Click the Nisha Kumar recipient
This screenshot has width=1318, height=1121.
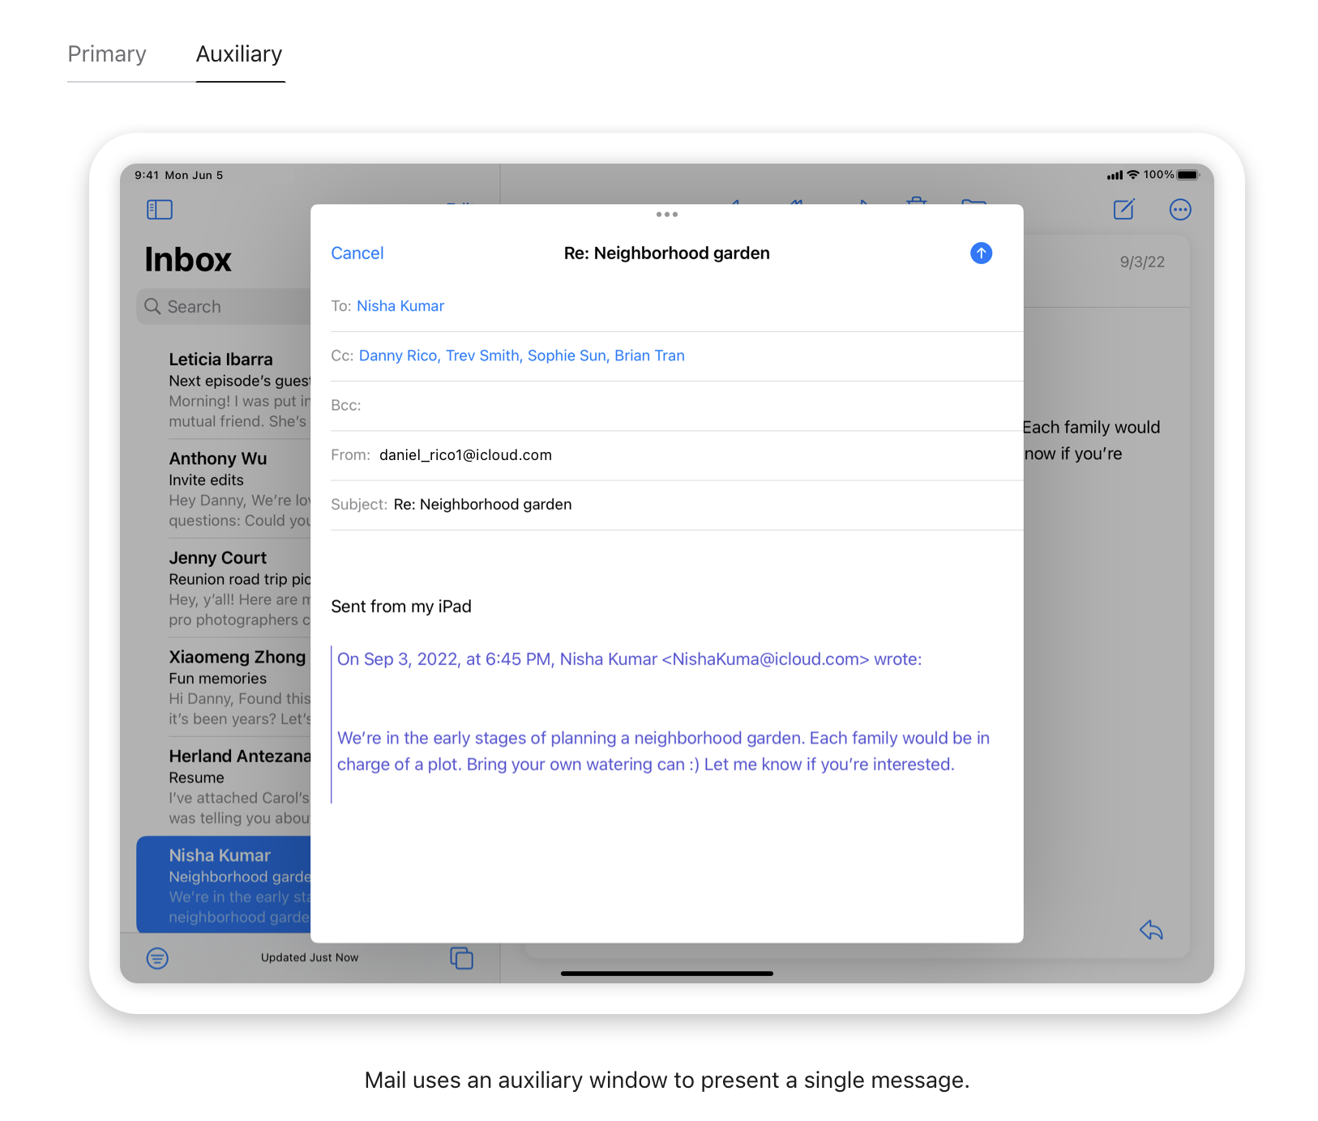[400, 306]
